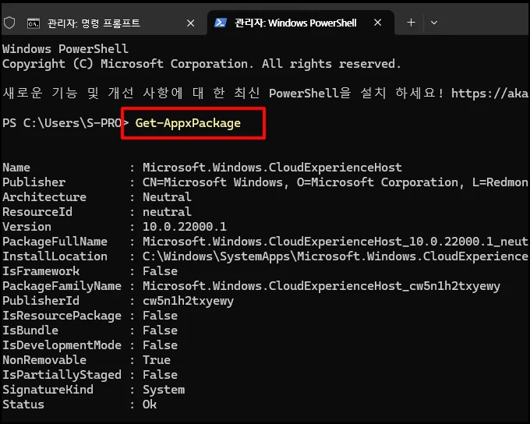Open a new tab with plus button
Screen dimensions: 530x424
click(411, 23)
